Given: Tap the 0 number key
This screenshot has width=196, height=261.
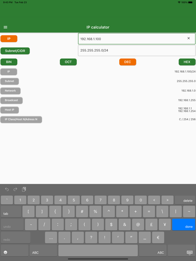Looking at the screenshot, I should [x=141, y=200].
